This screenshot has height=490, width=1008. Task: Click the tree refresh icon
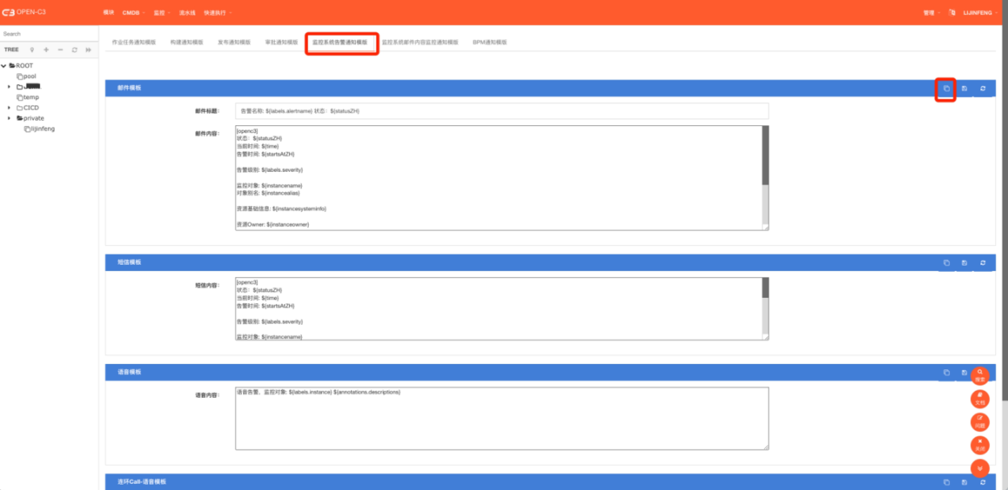click(74, 50)
